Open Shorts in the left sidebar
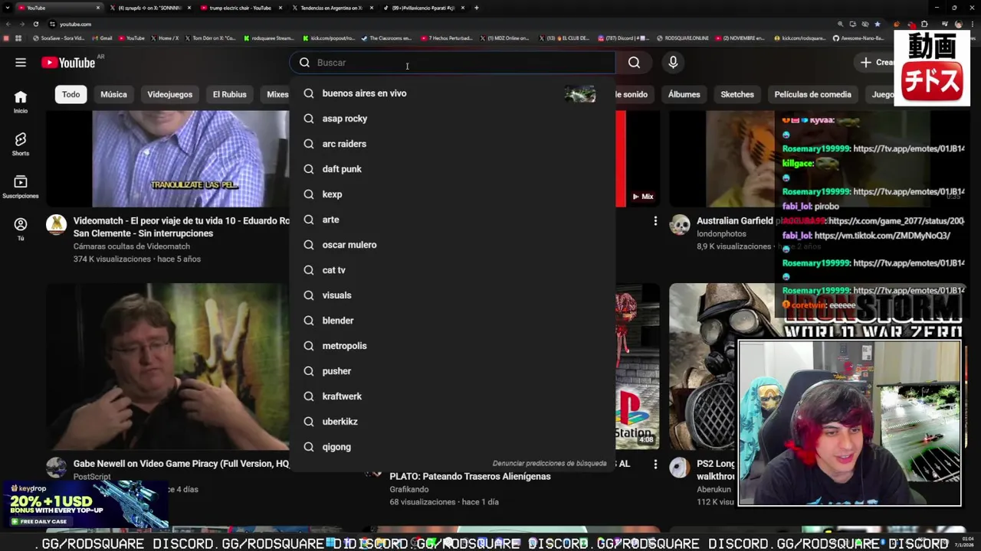 [21, 144]
